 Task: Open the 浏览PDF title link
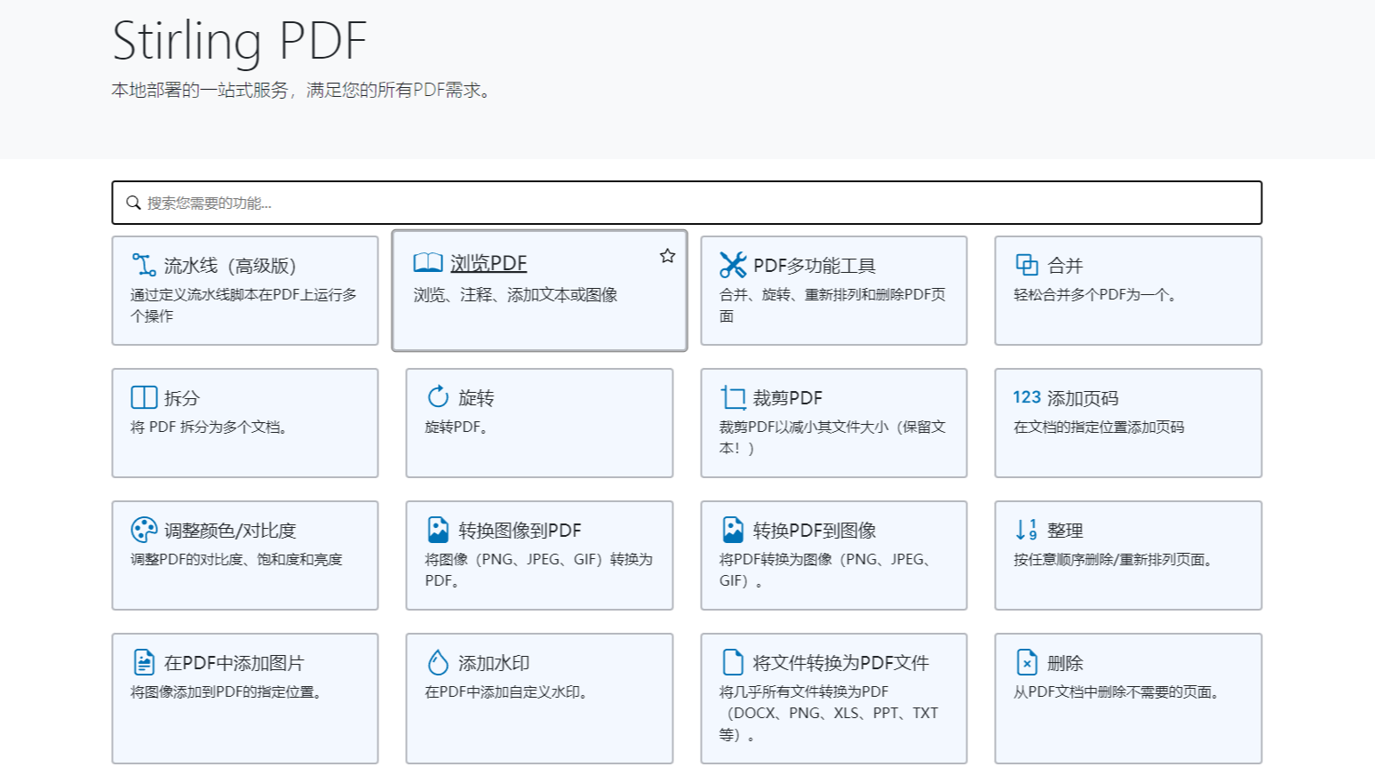tap(489, 263)
